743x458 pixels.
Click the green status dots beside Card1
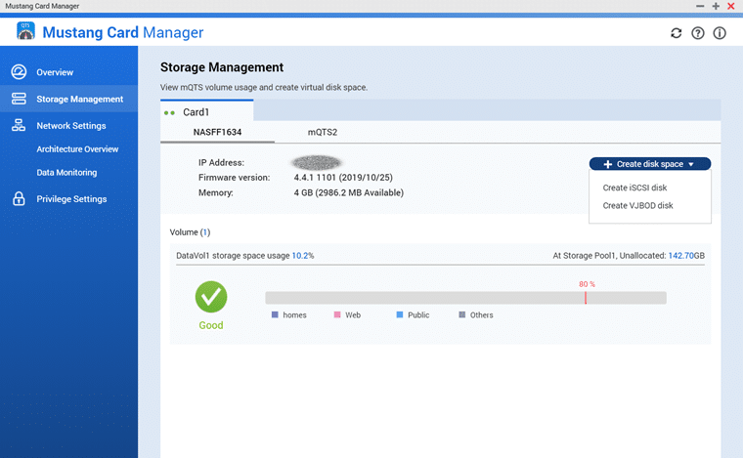(x=169, y=112)
